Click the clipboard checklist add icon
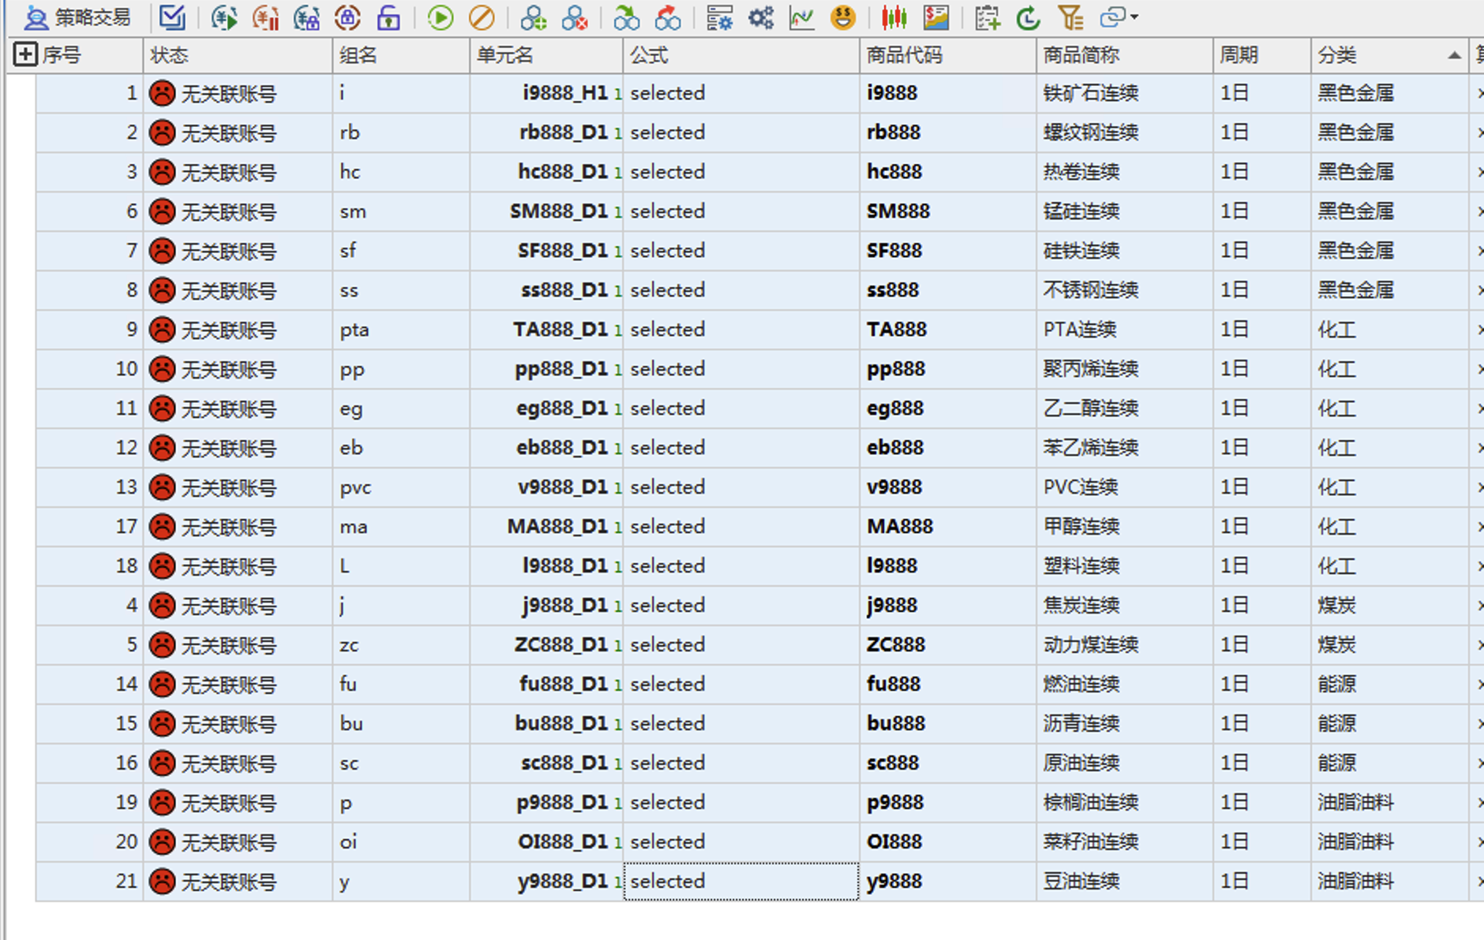This screenshot has width=1484, height=940. 987,17
